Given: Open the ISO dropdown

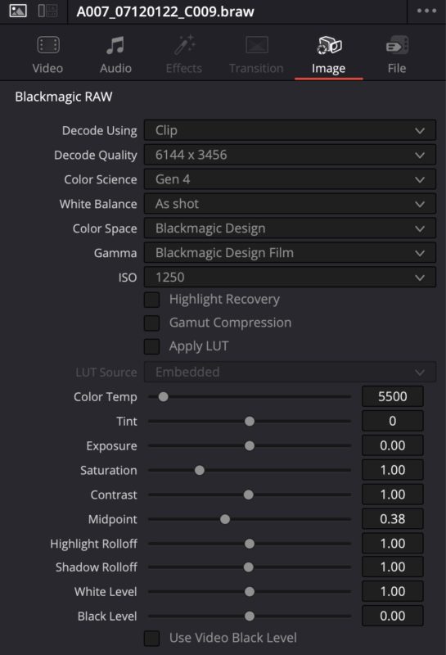Looking at the screenshot, I should pyautogui.click(x=290, y=278).
